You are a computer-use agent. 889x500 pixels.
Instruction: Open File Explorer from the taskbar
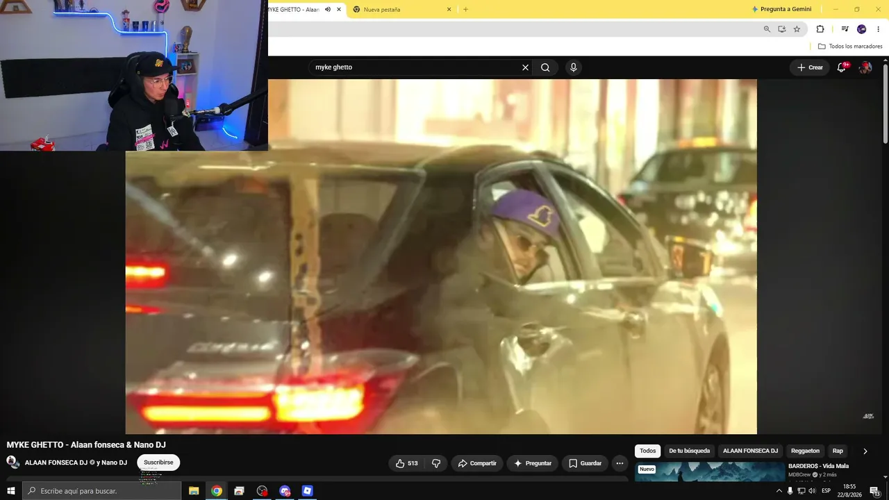pos(194,491)
